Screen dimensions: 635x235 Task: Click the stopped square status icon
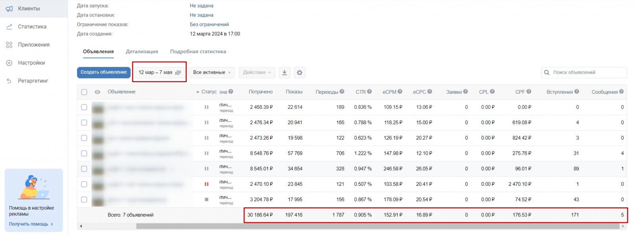click(206, 200)
